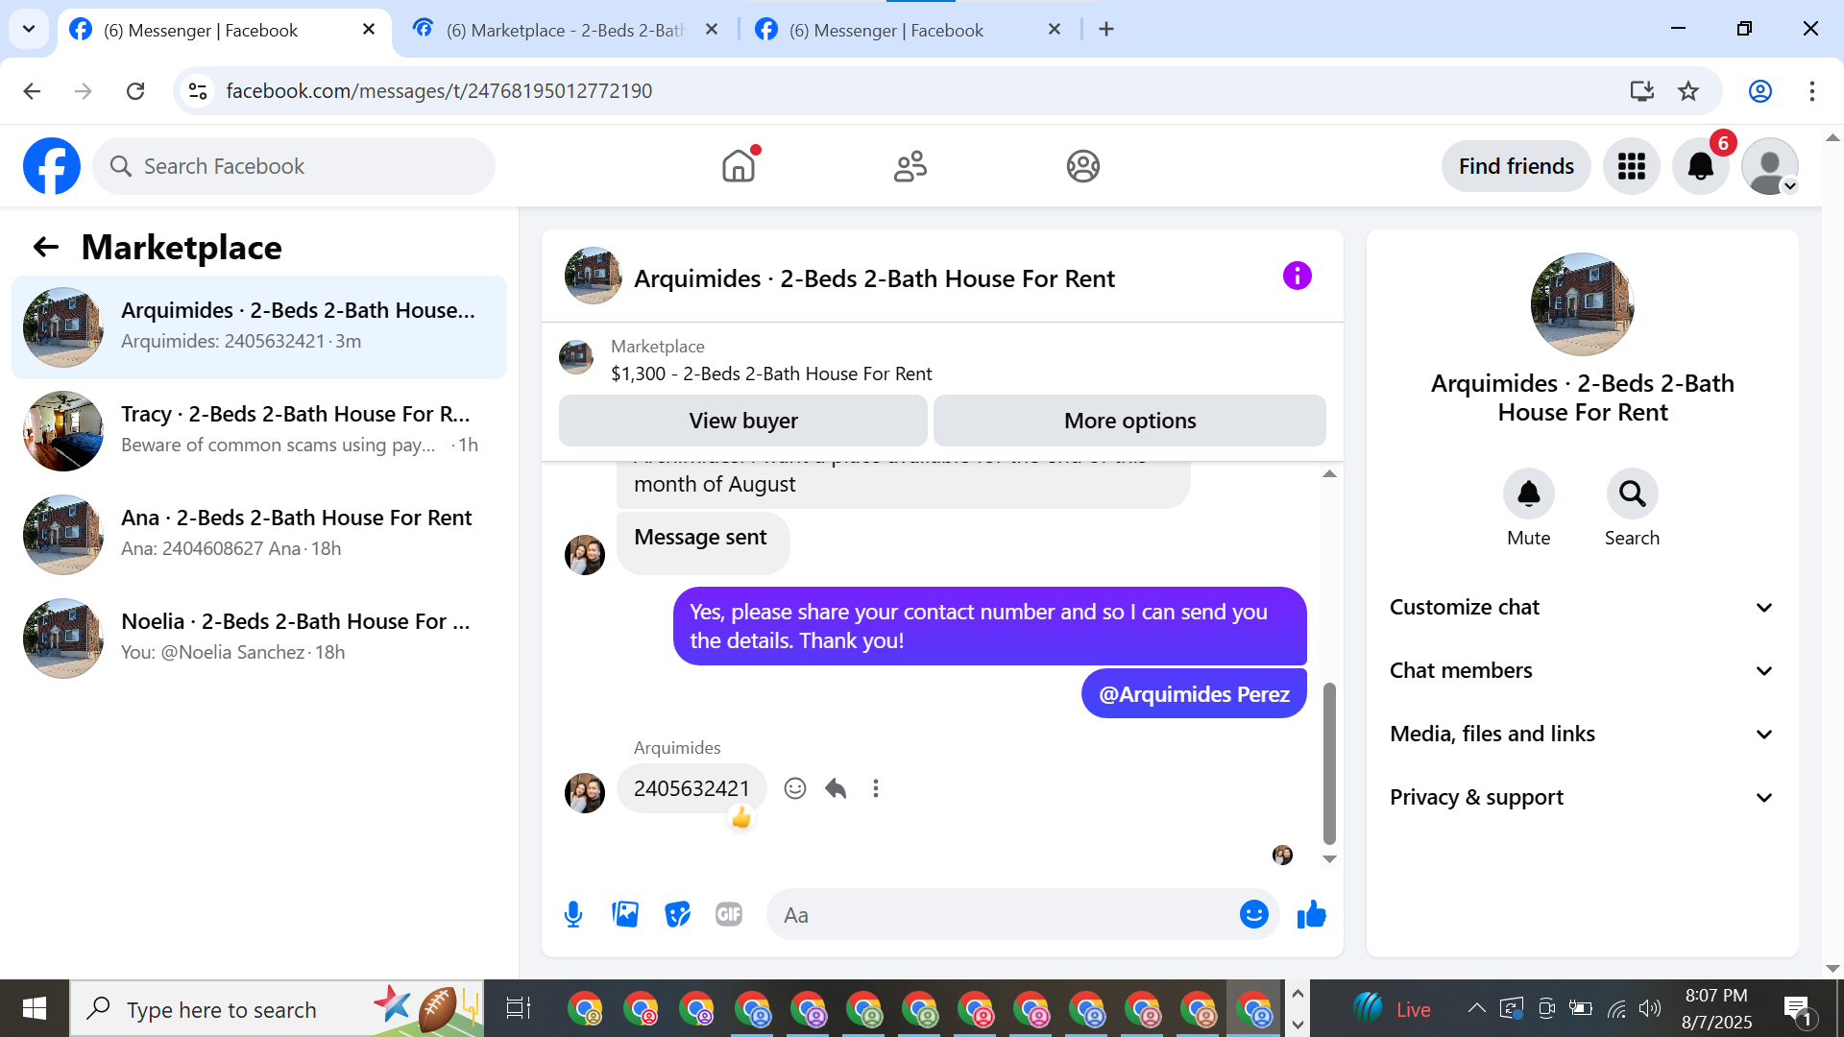Open Windows Task View
1844x1037 pixels.
[x=518, y=1008]
